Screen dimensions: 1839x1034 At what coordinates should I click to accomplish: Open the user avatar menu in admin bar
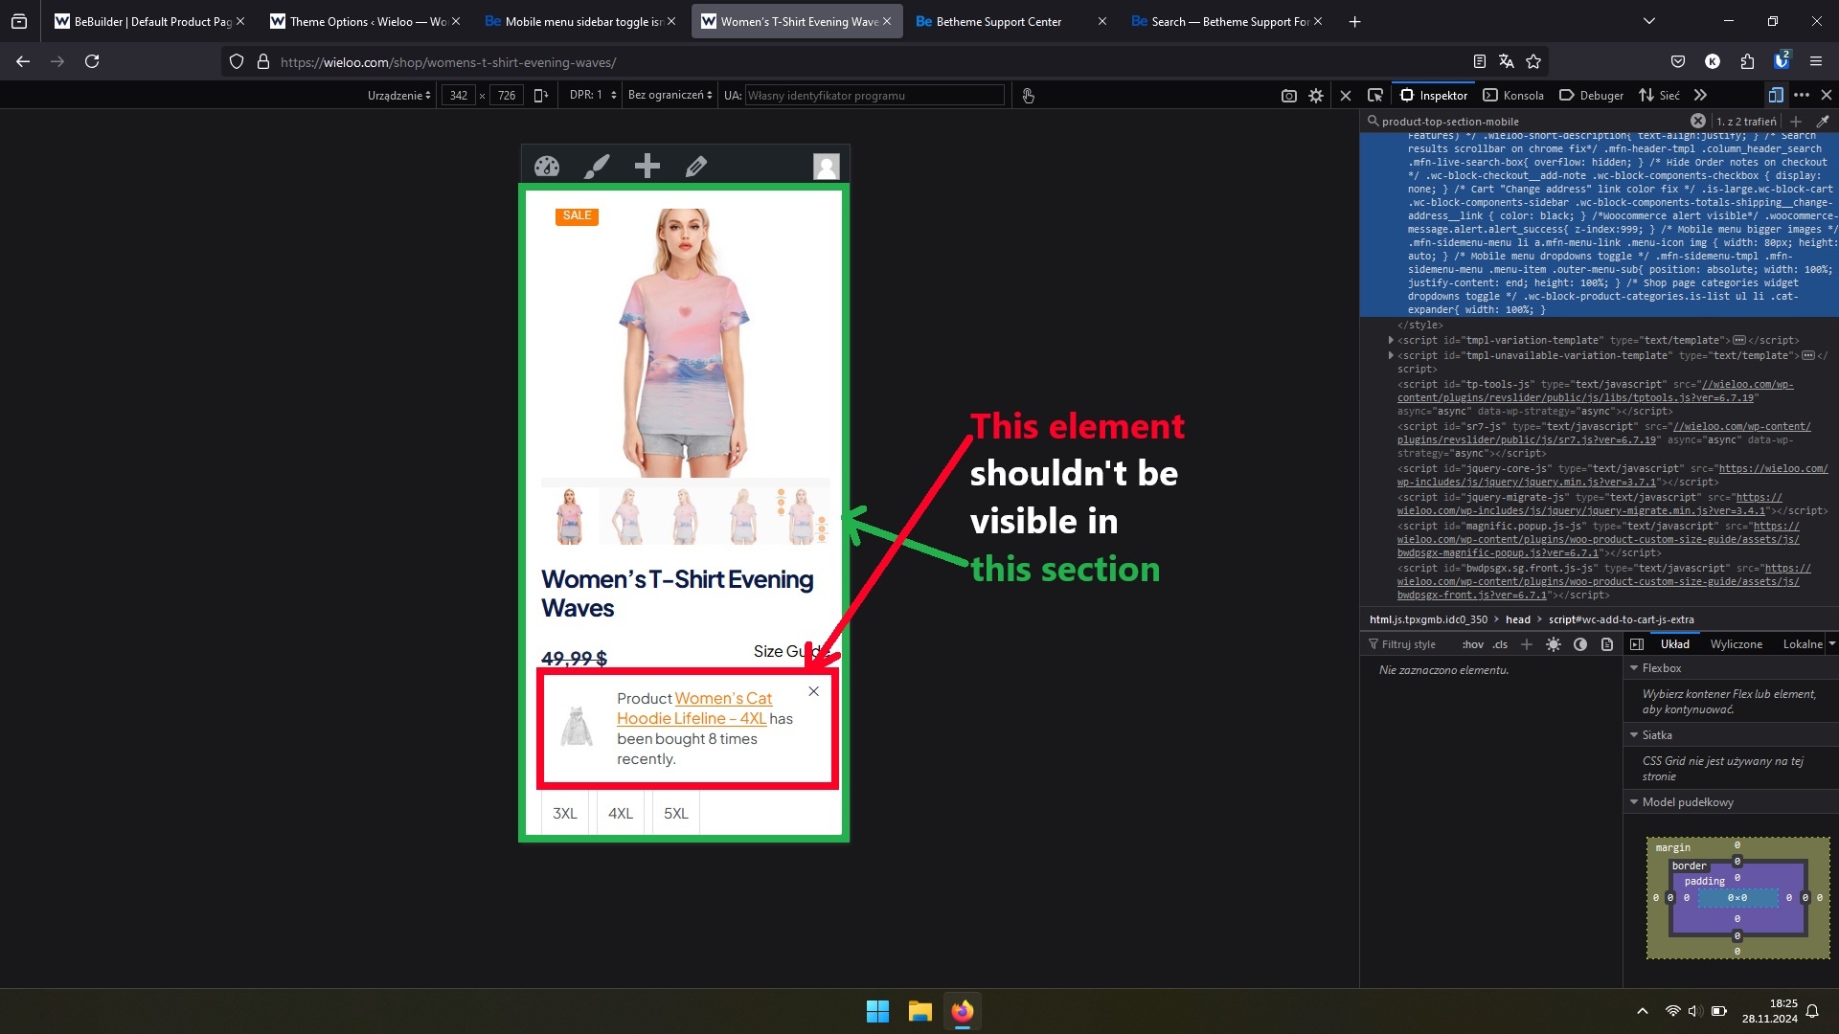pos(827,166)
